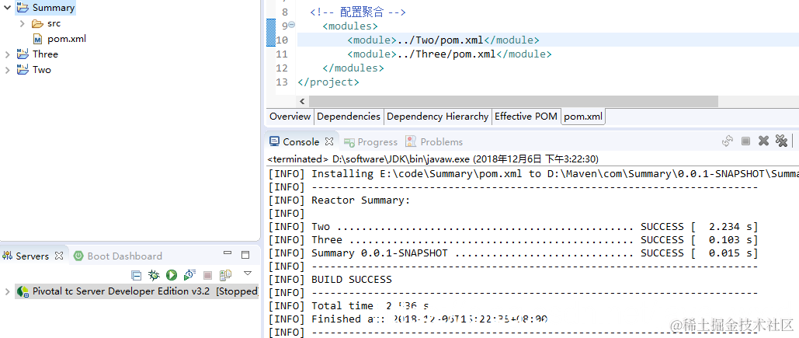Click the Boot Dashboard power icon
The image size is (799, 338).
tap(78, 256)
